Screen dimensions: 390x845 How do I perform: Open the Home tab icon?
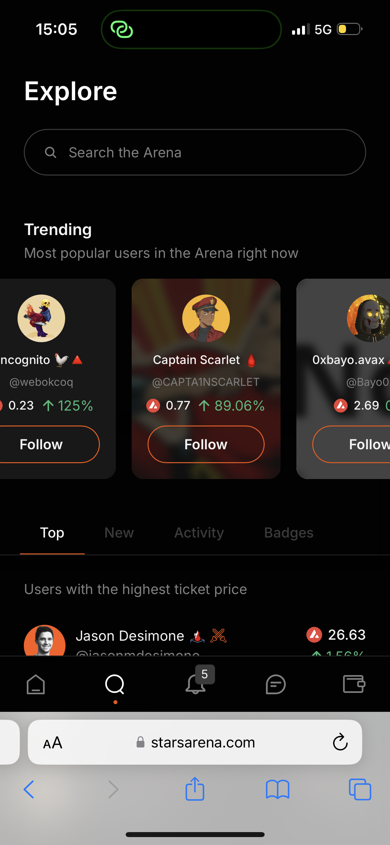click(36, 684)
